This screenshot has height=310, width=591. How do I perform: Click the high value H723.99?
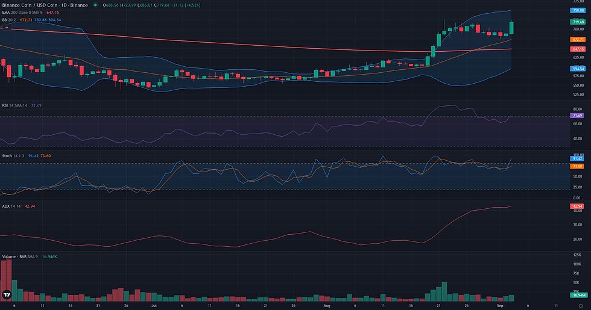coord(128,5)
